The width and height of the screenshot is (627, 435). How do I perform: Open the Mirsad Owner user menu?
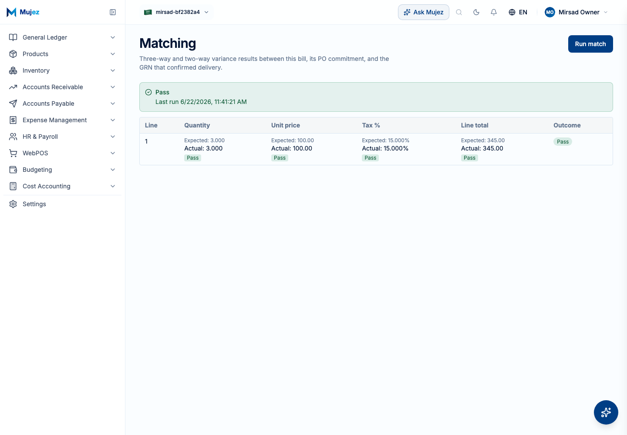tap(576, 12)
